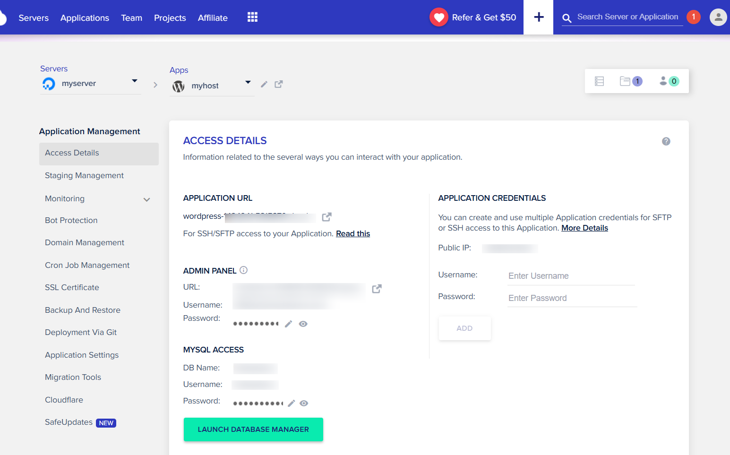730x455 pixels.
Task: Open the Cloudflare section
Action: click(64, 400)
